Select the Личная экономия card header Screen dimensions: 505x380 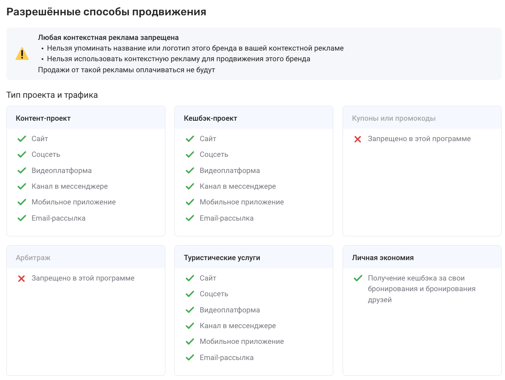pyautogui.click(x=422, y=257)
